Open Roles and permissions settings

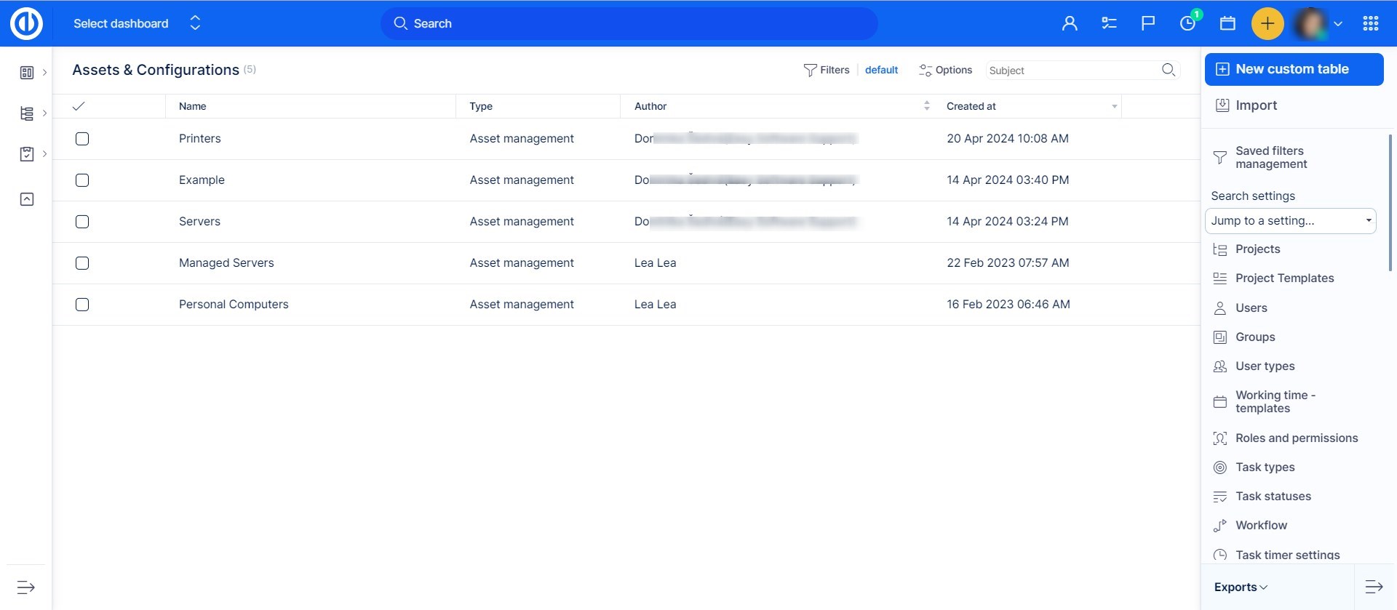point(1296,438)
